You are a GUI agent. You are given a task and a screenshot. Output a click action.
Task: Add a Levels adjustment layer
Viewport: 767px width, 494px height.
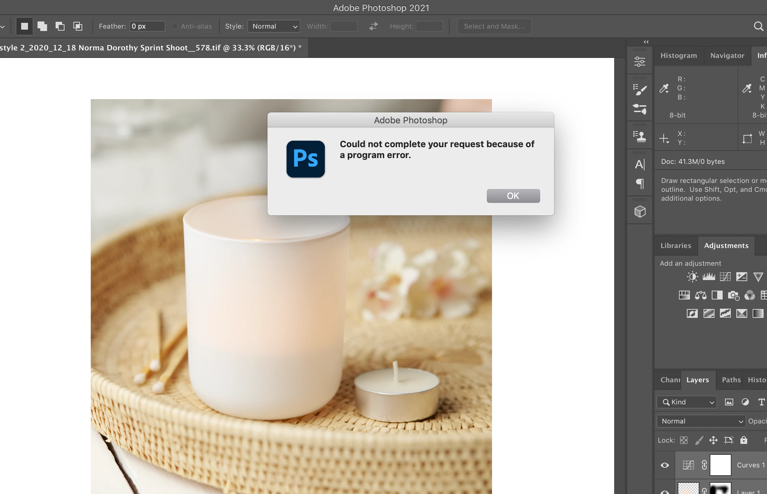[x=709, y=276]
